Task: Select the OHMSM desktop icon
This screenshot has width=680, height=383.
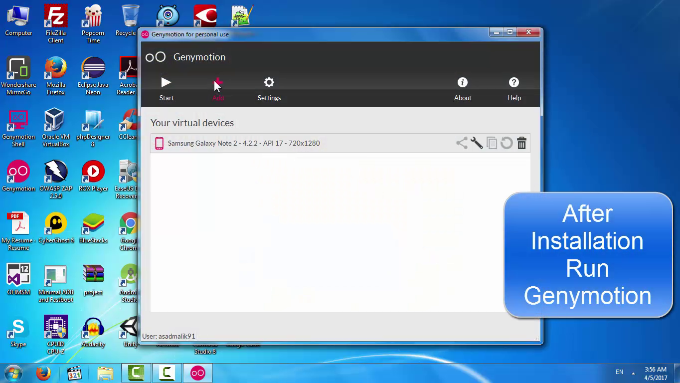Action: click(18, 279)
